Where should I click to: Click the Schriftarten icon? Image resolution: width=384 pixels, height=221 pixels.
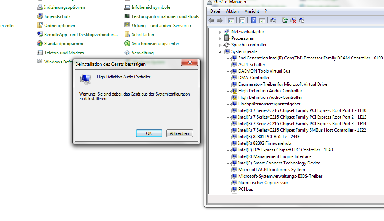coord(127,35)
